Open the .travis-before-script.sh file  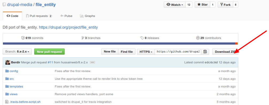(x=25, y=102)
